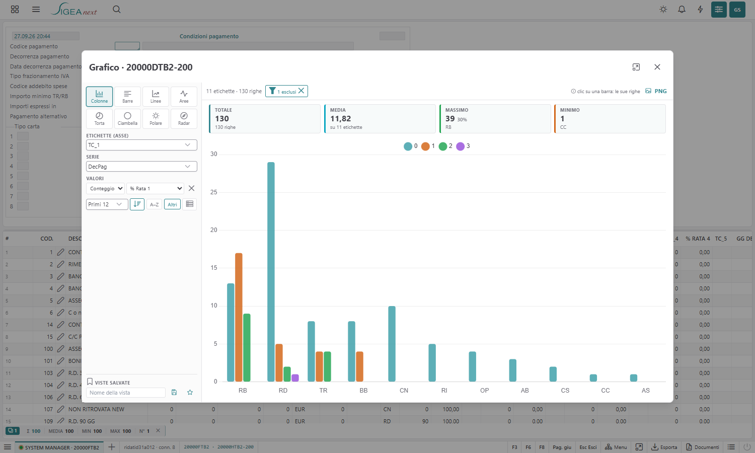Open the Menu item in status bar
The height and width of the screenshot is (453, 755).
coord(616,447)
